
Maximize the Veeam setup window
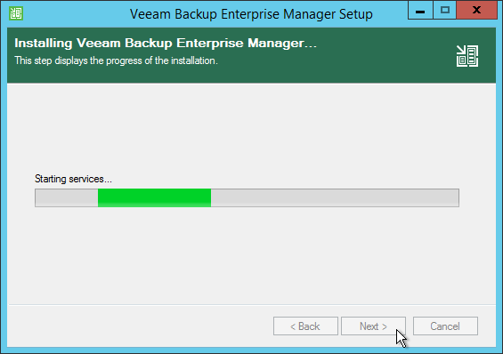[x=444, y=11]
